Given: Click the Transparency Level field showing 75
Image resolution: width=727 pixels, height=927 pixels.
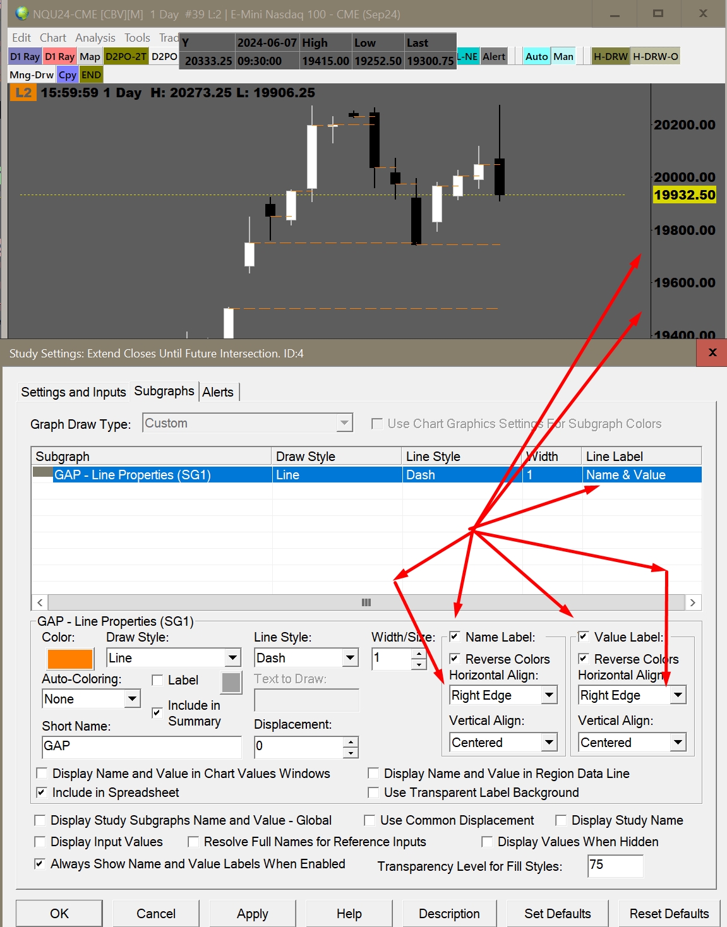Looking at the screenshot, I should [615, 866].
